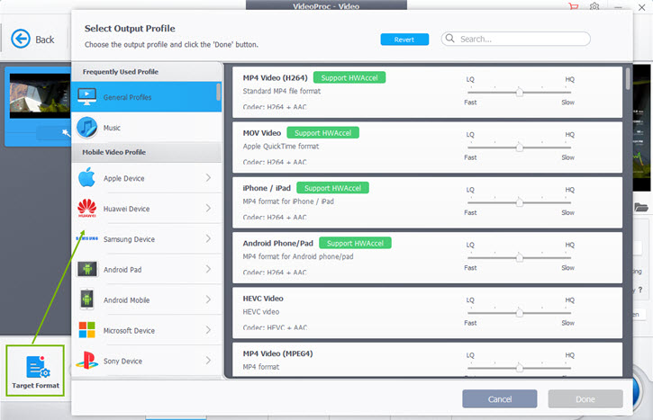Click 'MP4 format for Android phone/pad' text
This screenshot has width=653, height=420.
coord(298,256)
